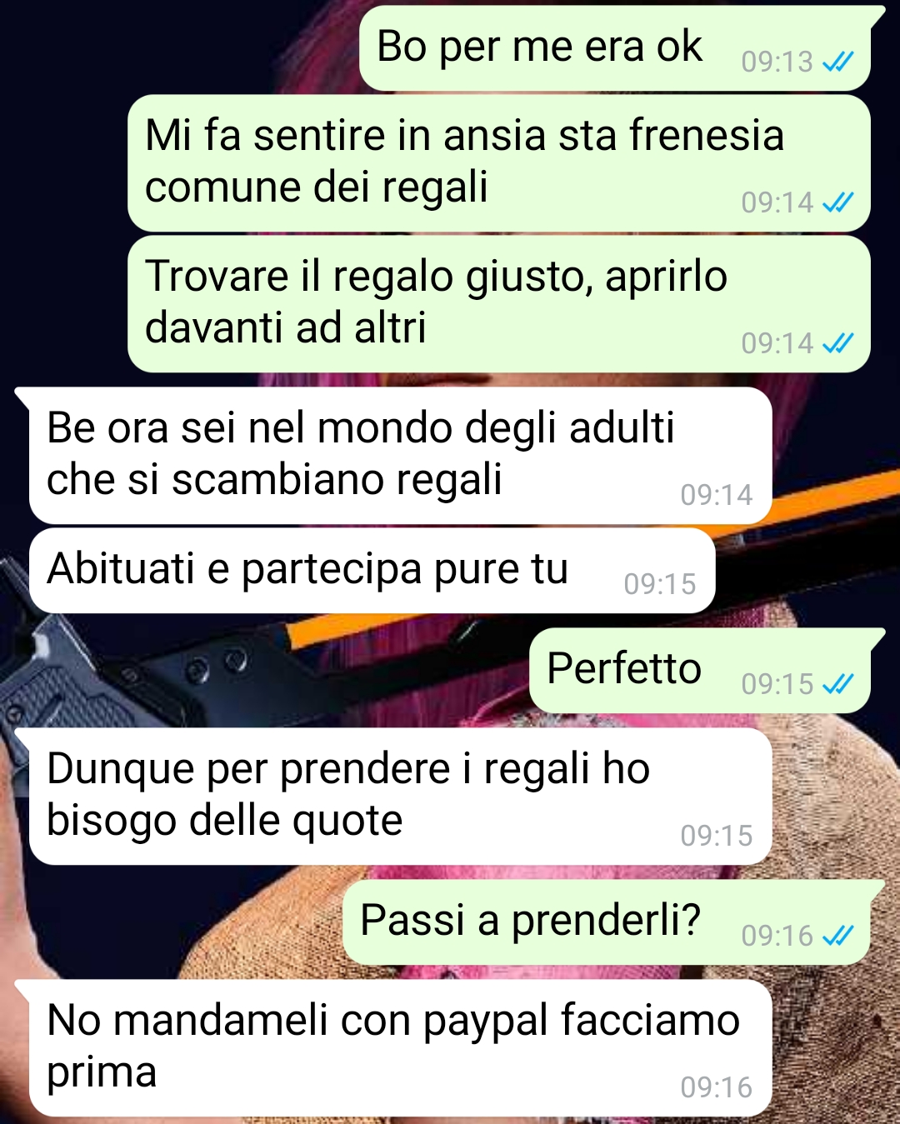Tap 'Abituati e partecipa pure tu' bubble
The image size is (900, 1124).
(372, 571)
